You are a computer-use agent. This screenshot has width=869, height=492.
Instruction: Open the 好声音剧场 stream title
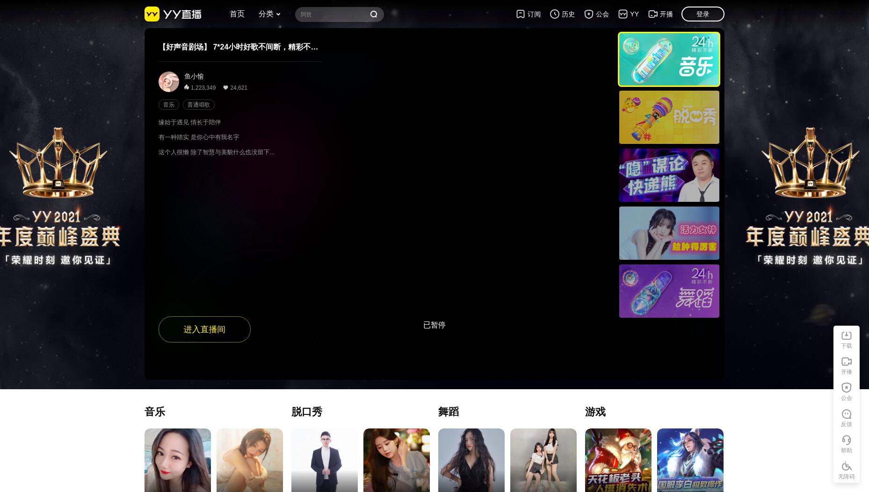(239, 47)
